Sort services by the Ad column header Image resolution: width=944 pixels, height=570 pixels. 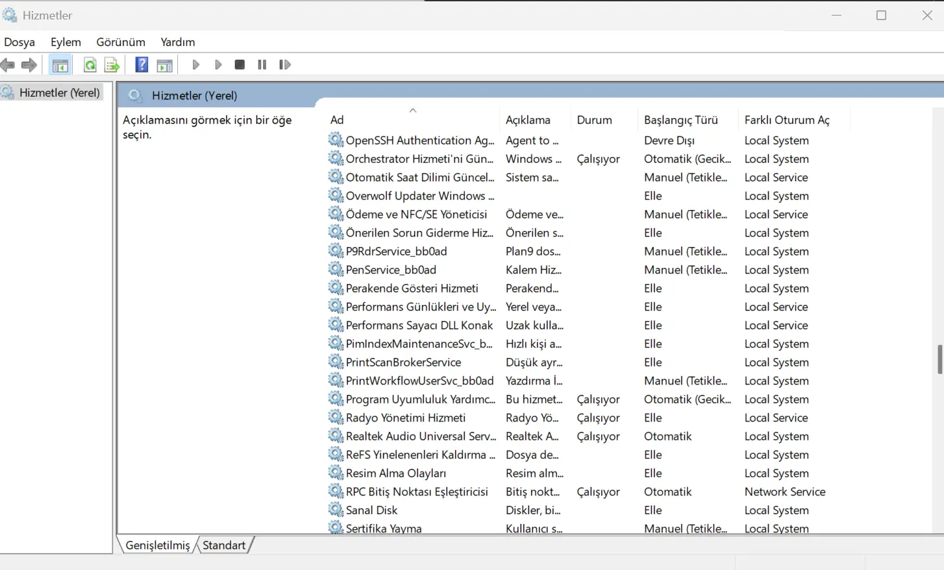pos(413,120)
